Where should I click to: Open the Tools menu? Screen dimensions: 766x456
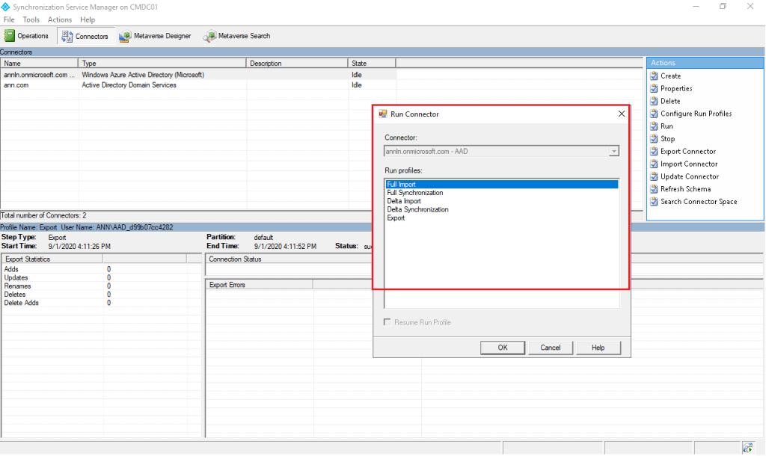point(31,19)
